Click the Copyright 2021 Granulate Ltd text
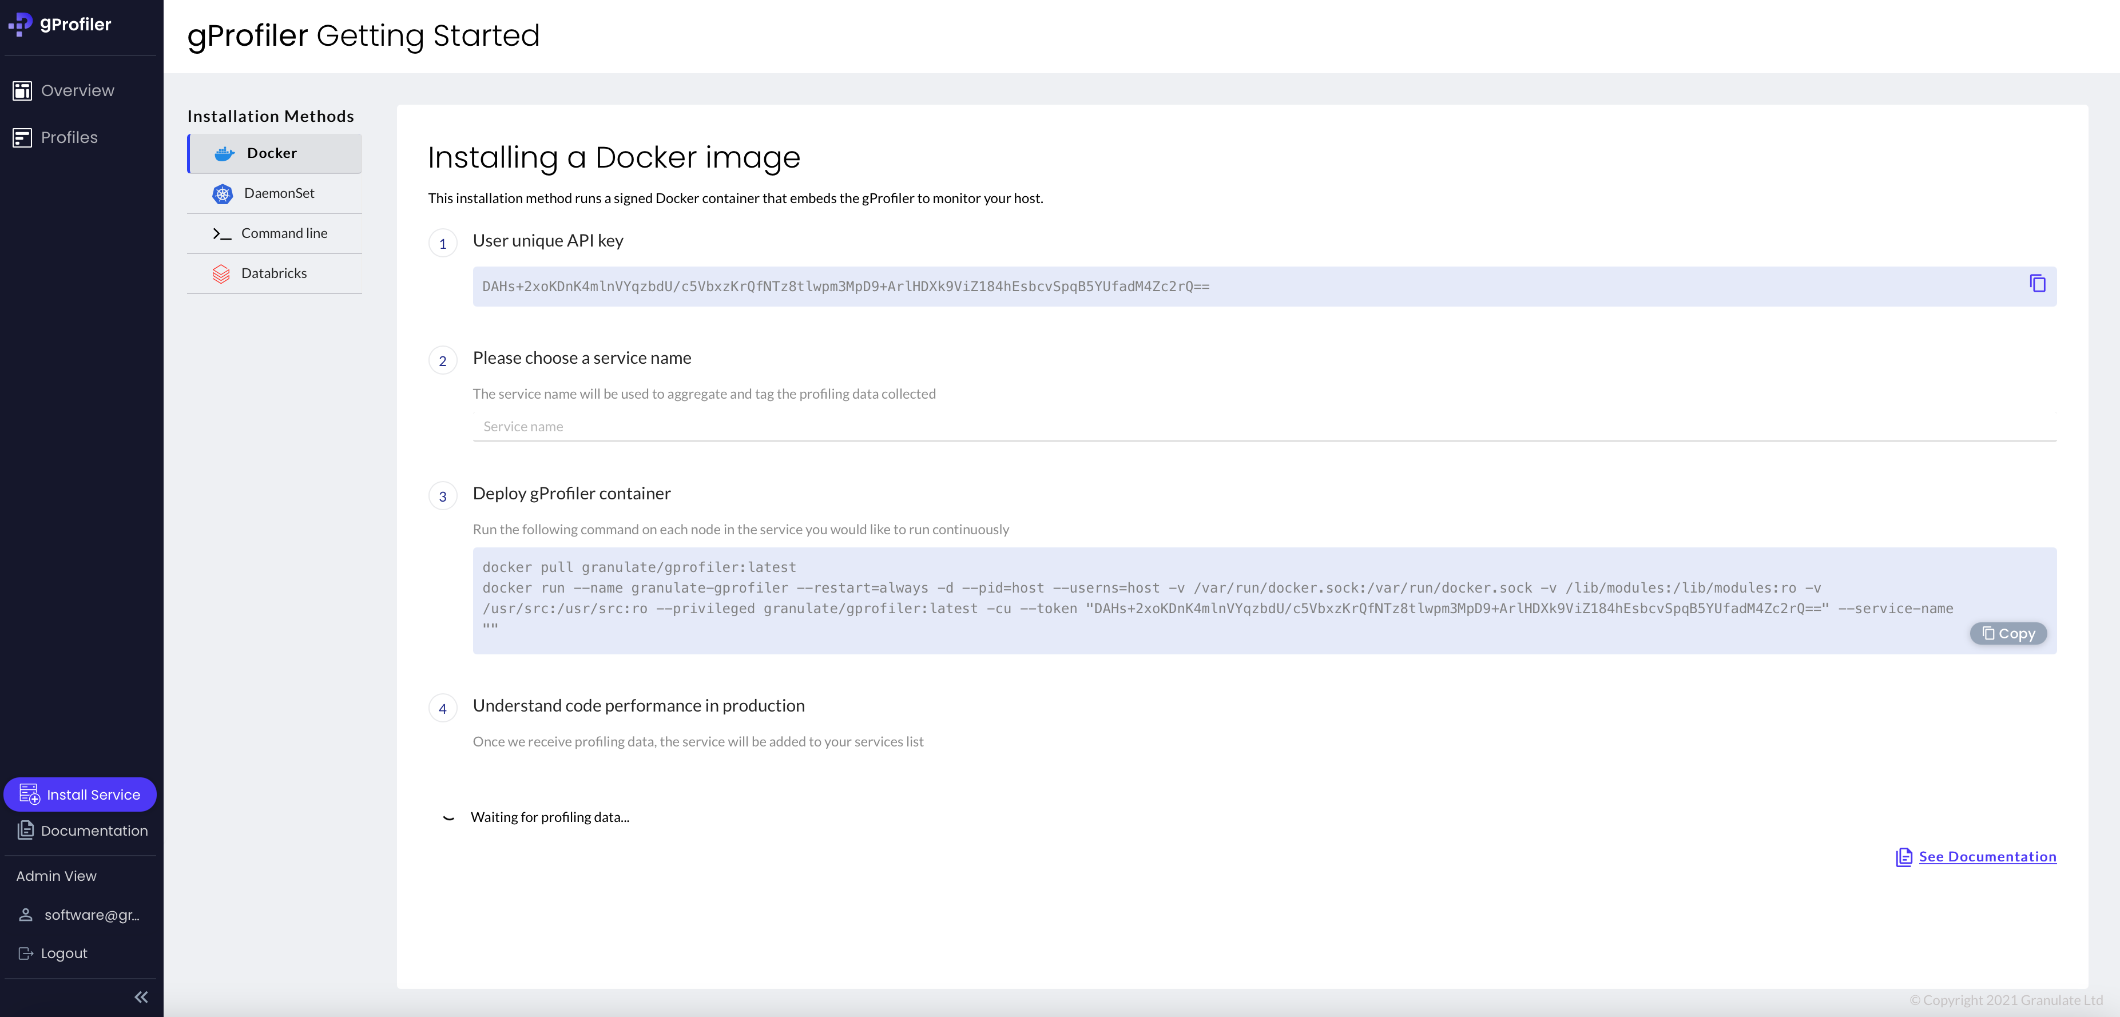Screen dimensions: 2120x1017 tap(2006, 1000)
